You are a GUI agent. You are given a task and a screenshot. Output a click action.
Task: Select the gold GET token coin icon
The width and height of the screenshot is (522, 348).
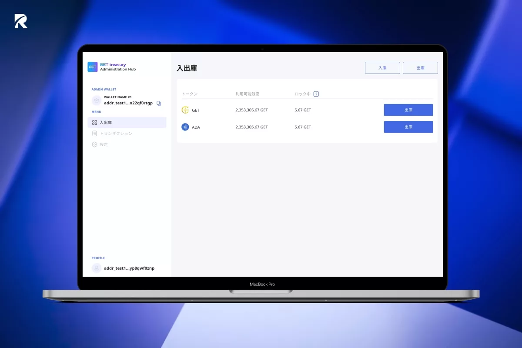[184, 110]
